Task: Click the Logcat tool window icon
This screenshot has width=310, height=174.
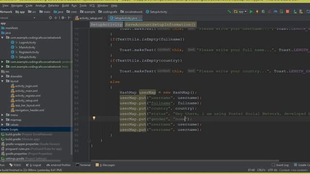Action: [x=27, y=165]
